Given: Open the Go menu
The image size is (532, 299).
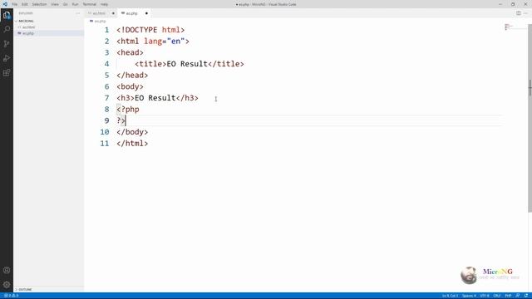Looking at the screenshot, I should pos(66,4).
